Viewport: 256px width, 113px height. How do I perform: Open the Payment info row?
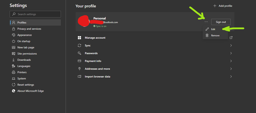pyautogui.click(x=155, y=61)
